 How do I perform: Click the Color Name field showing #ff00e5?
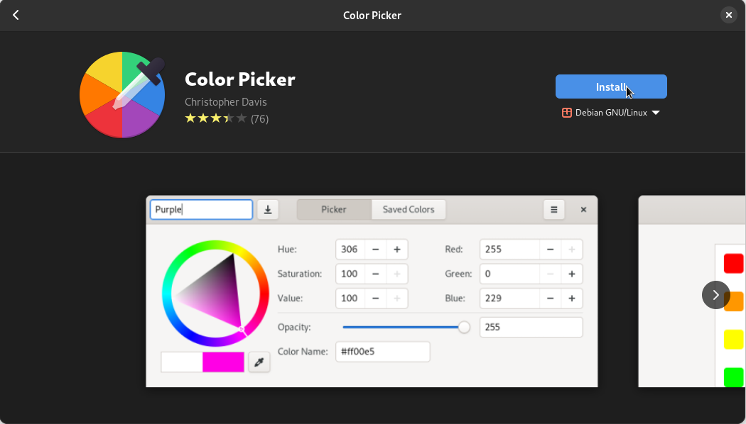[x=382, y=352]
